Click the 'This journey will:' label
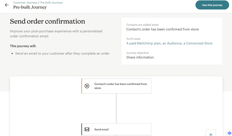The width and height of the screenshot is (232, 136). pos(23,46)
